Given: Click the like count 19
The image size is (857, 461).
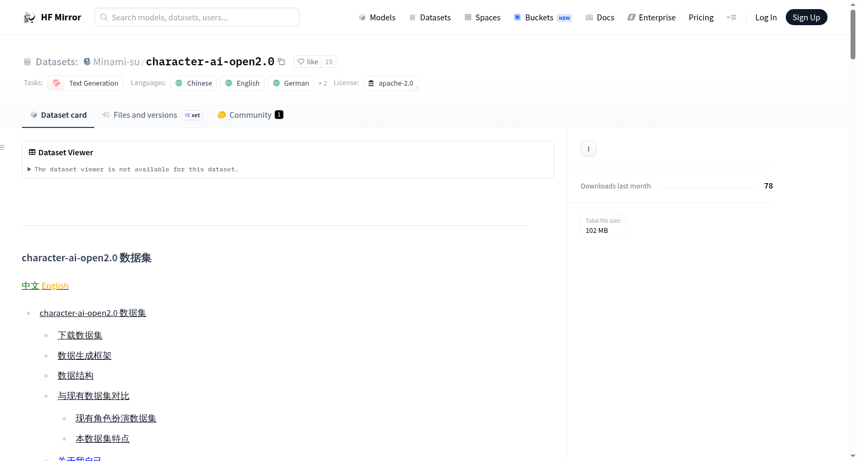Looking at the screenshot, I should [329, 62].
